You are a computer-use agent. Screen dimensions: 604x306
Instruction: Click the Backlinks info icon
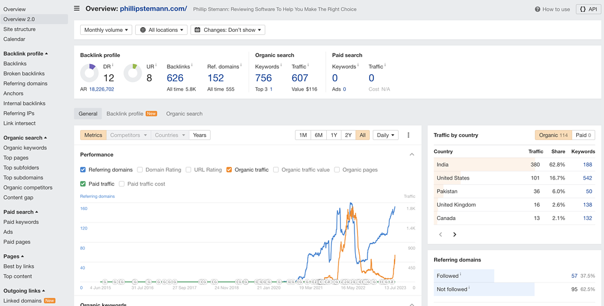click(x=192, y=65)
